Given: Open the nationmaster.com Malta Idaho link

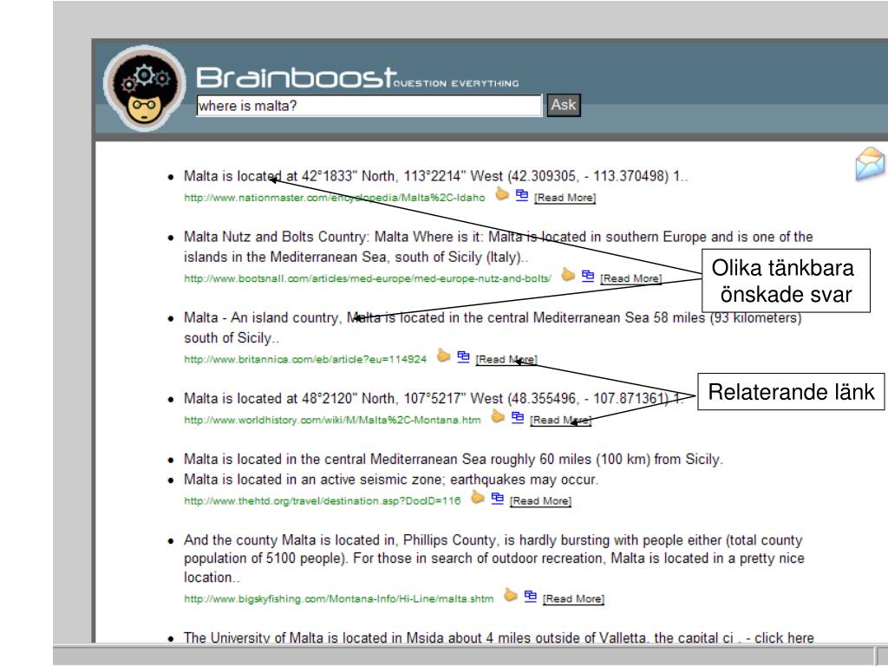Looking at the screenshot, I should point(335,198).
